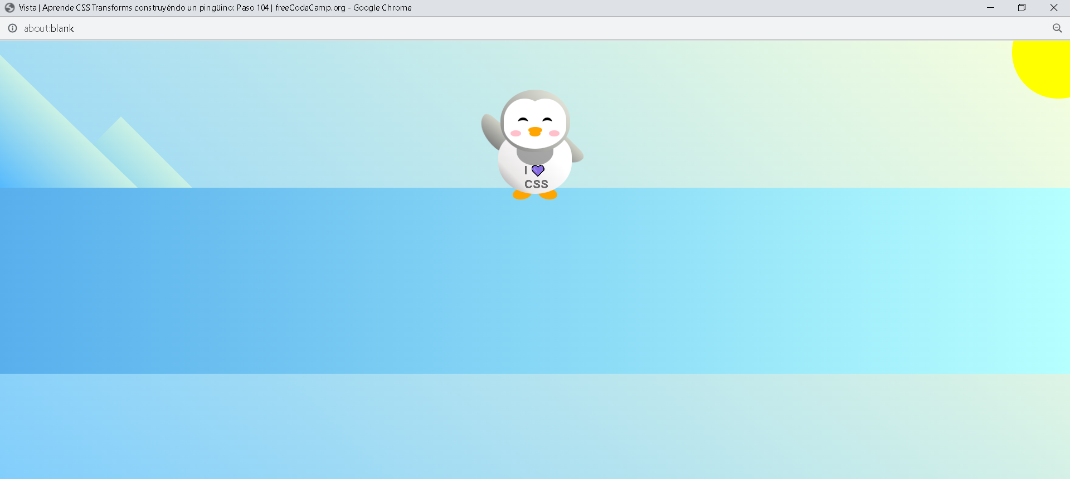Restore down the Chrome window
The width and height of the screenshot is (1070, 479).
[1022, 8]
